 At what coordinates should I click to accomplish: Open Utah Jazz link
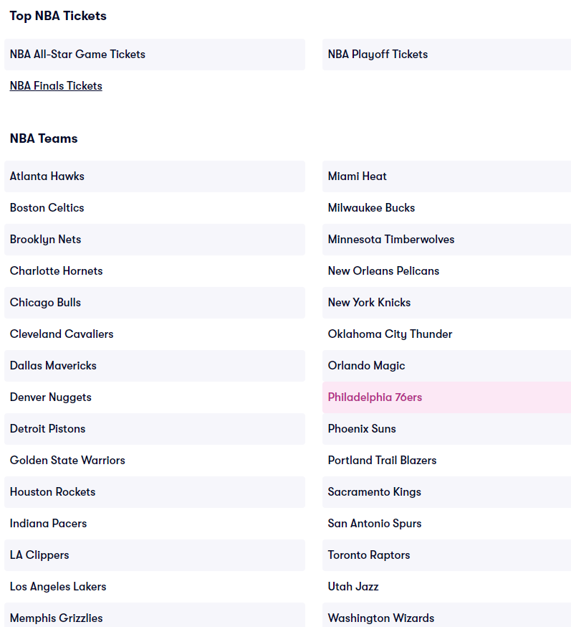pos(446,587)
